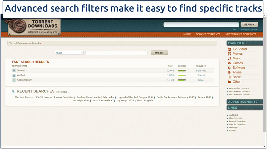This screenshot has width=267, height=149.
Task: Select Books in Main Menu
Action: [237, 77]
